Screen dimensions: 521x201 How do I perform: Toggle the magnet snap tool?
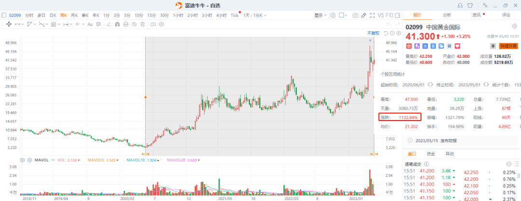click(x=117, y=24)
